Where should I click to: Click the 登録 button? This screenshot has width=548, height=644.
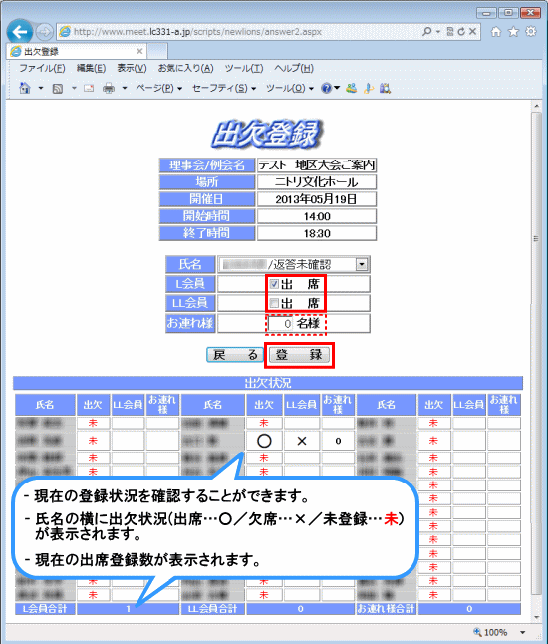click(x=299, y=355)
